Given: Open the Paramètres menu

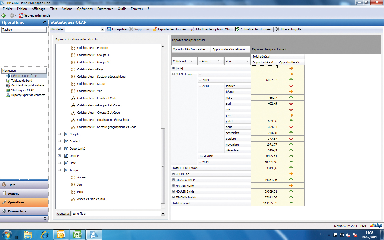Looking at the screenshot, I should tap(105, 9).
